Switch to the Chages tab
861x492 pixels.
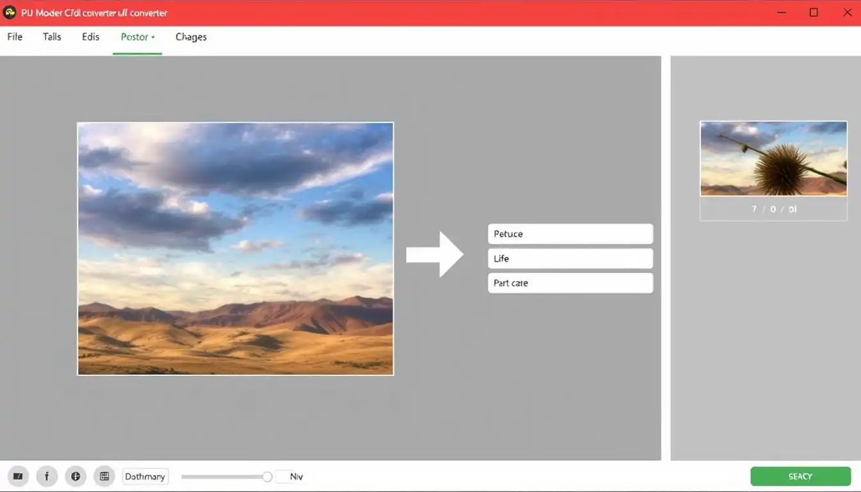[x=191, y=37]
